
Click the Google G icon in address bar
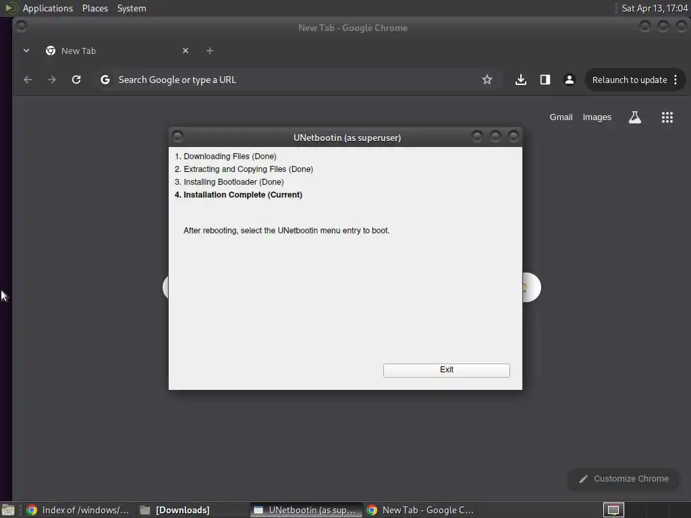tap(105, 80)
